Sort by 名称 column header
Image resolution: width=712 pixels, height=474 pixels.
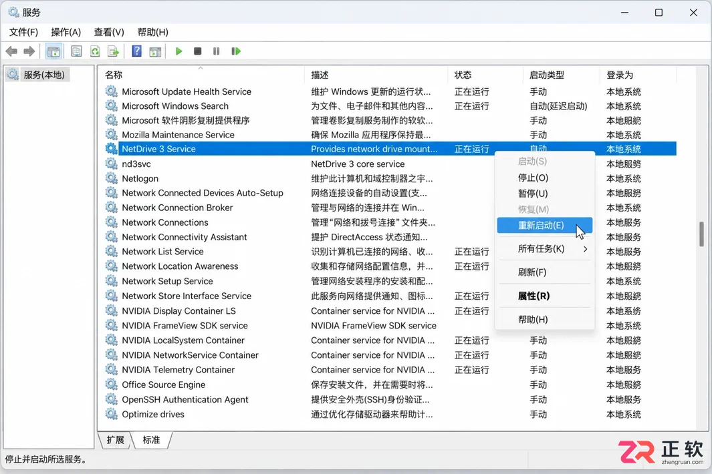point(201,75)
